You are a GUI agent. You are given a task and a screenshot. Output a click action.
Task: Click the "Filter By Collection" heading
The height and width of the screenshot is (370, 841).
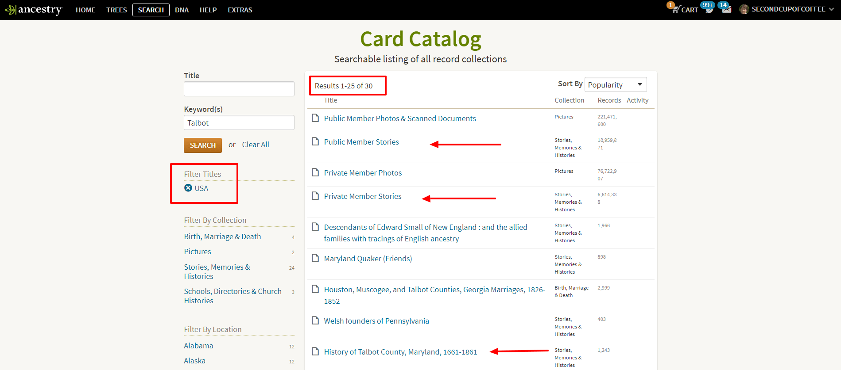(215, 220)
